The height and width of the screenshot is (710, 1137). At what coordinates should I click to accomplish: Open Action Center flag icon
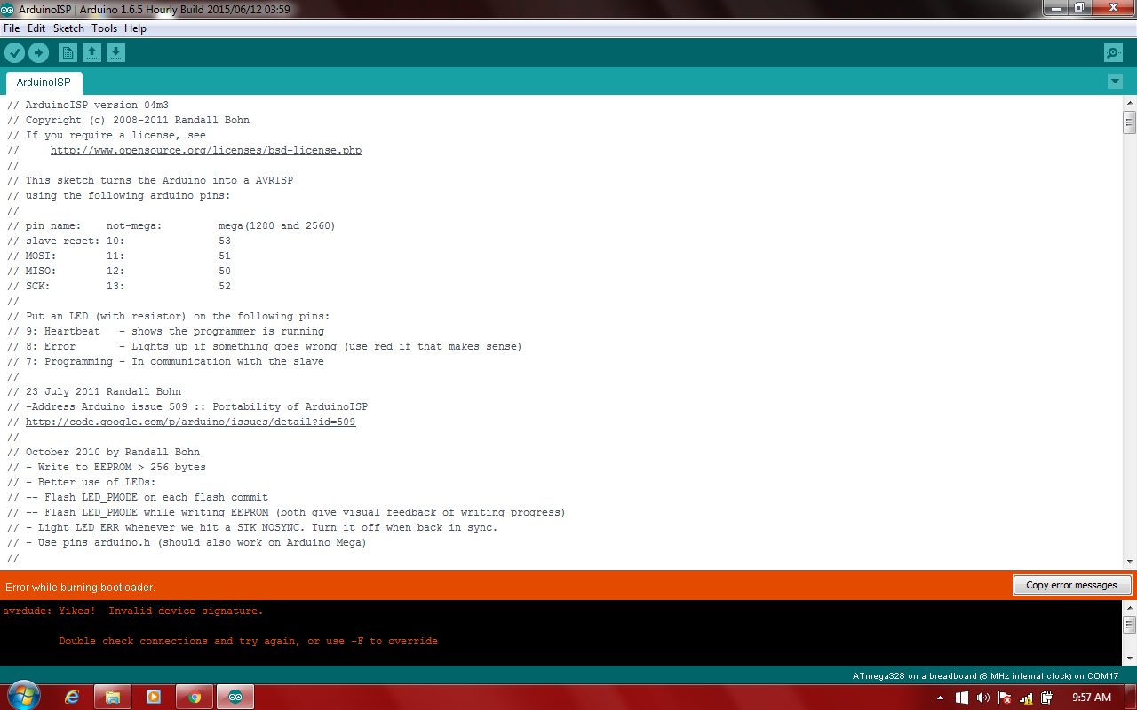click(1005, 698)
